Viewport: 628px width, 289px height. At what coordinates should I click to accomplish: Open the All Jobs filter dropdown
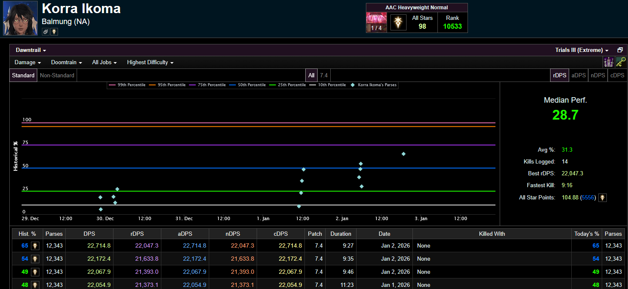click(104, 62)
